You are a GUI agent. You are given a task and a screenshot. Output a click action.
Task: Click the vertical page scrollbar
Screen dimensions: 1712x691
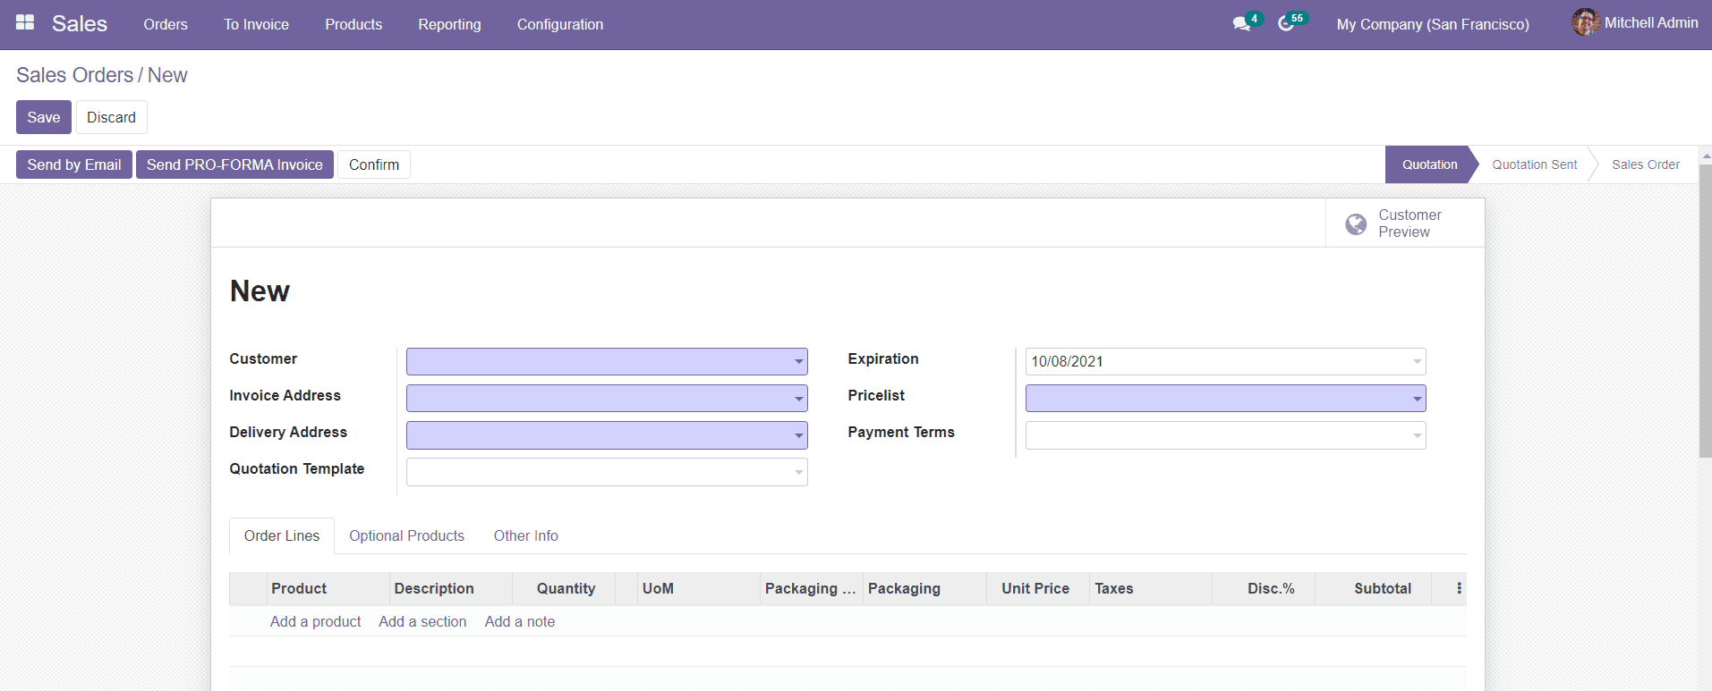(x=1705, y=313)
